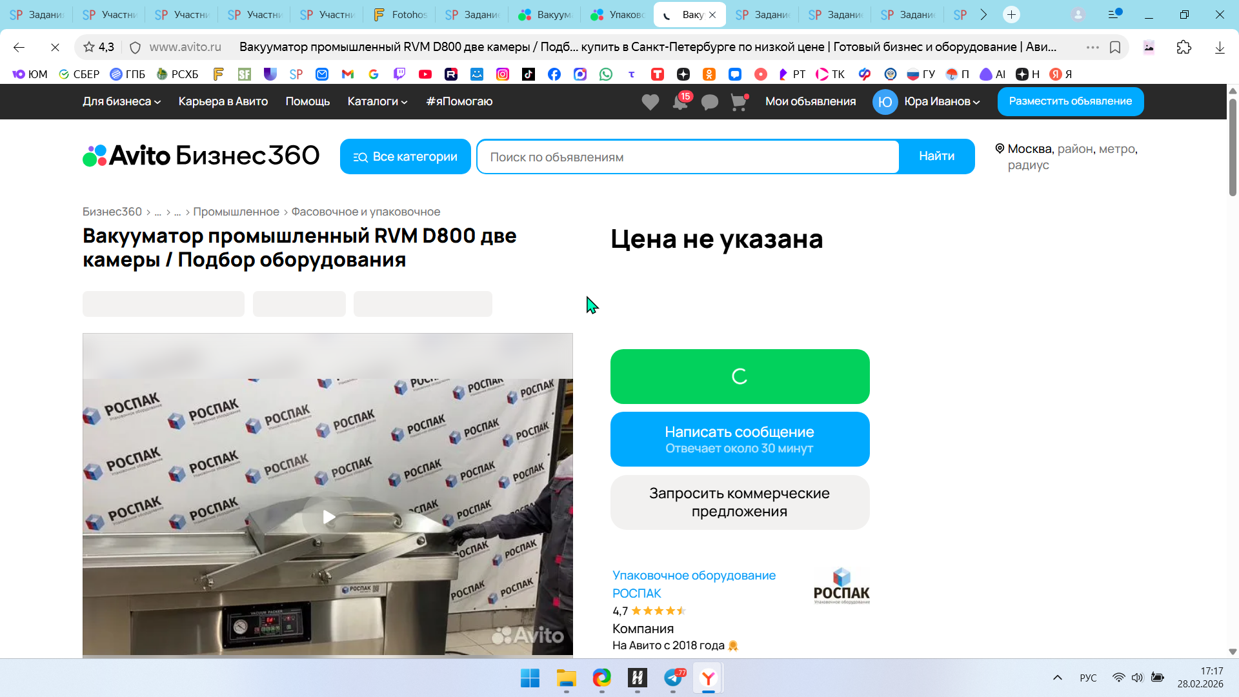1239x697 pixels.
Task: Switch to the Fotohos browser tab
Action: tap(400, 14)
